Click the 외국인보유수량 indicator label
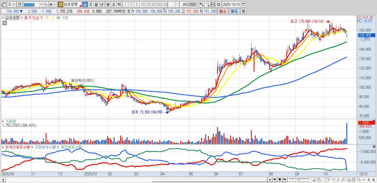377x183 pixels. click(x=17, y=147)
